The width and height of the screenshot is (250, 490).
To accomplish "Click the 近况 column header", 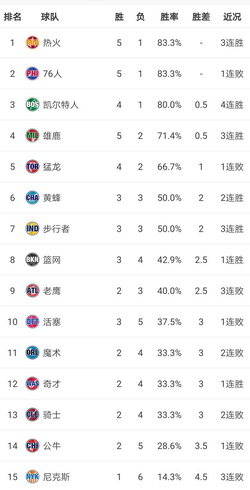I will pos(232,17).
